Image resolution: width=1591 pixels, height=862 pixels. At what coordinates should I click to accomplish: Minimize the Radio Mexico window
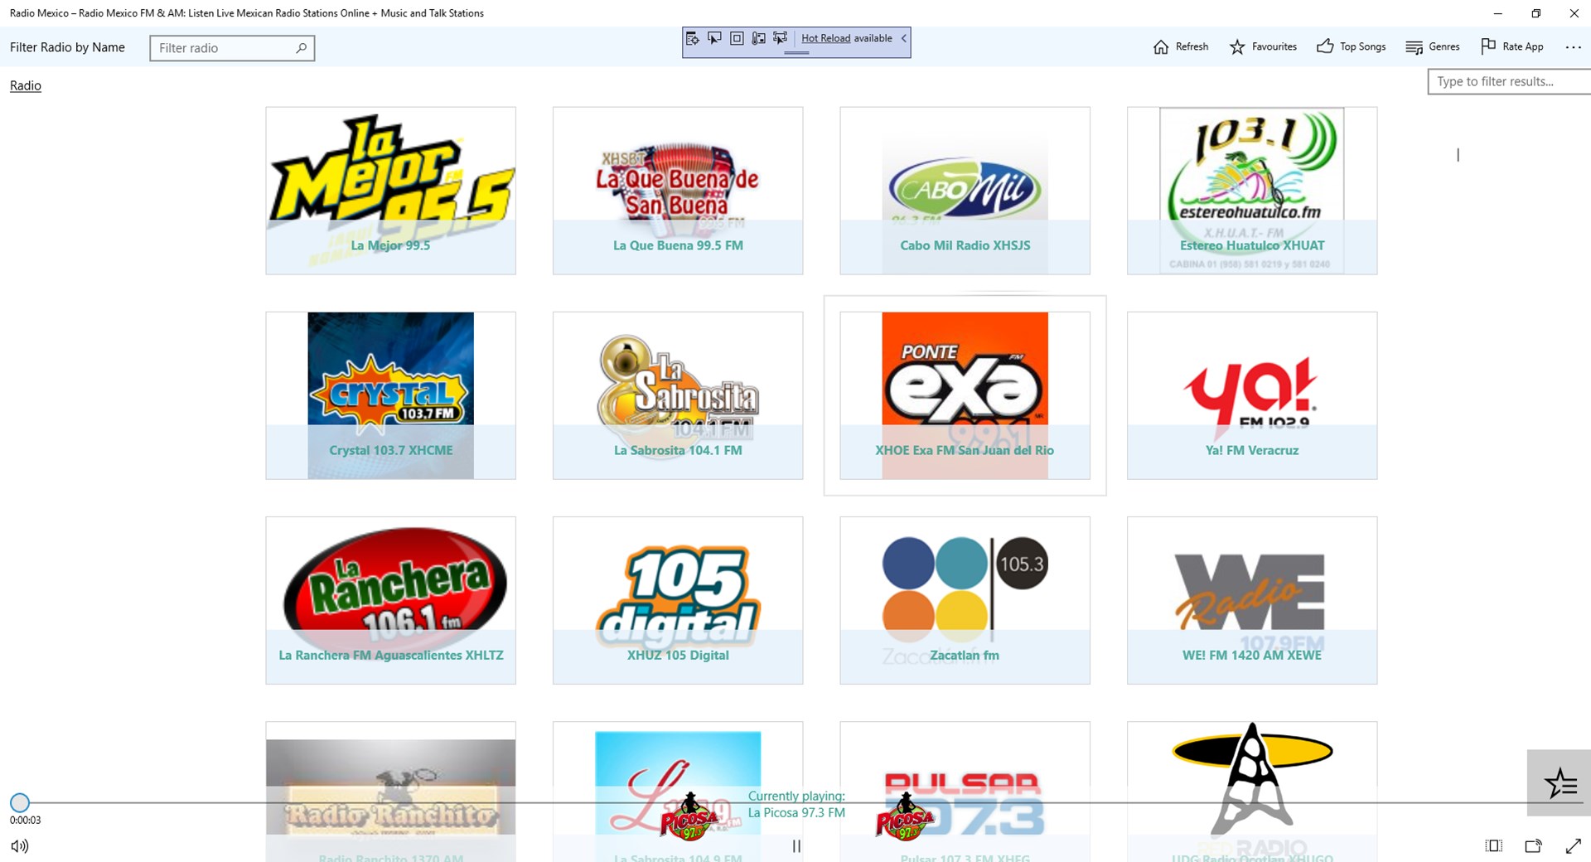click(1497, 13)
